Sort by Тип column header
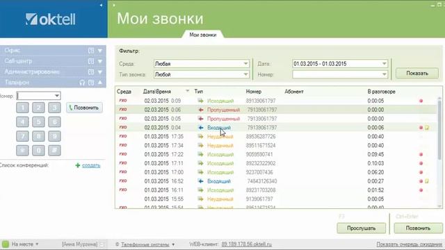Viewport: 445px width, 250px height. coord(198,92)
